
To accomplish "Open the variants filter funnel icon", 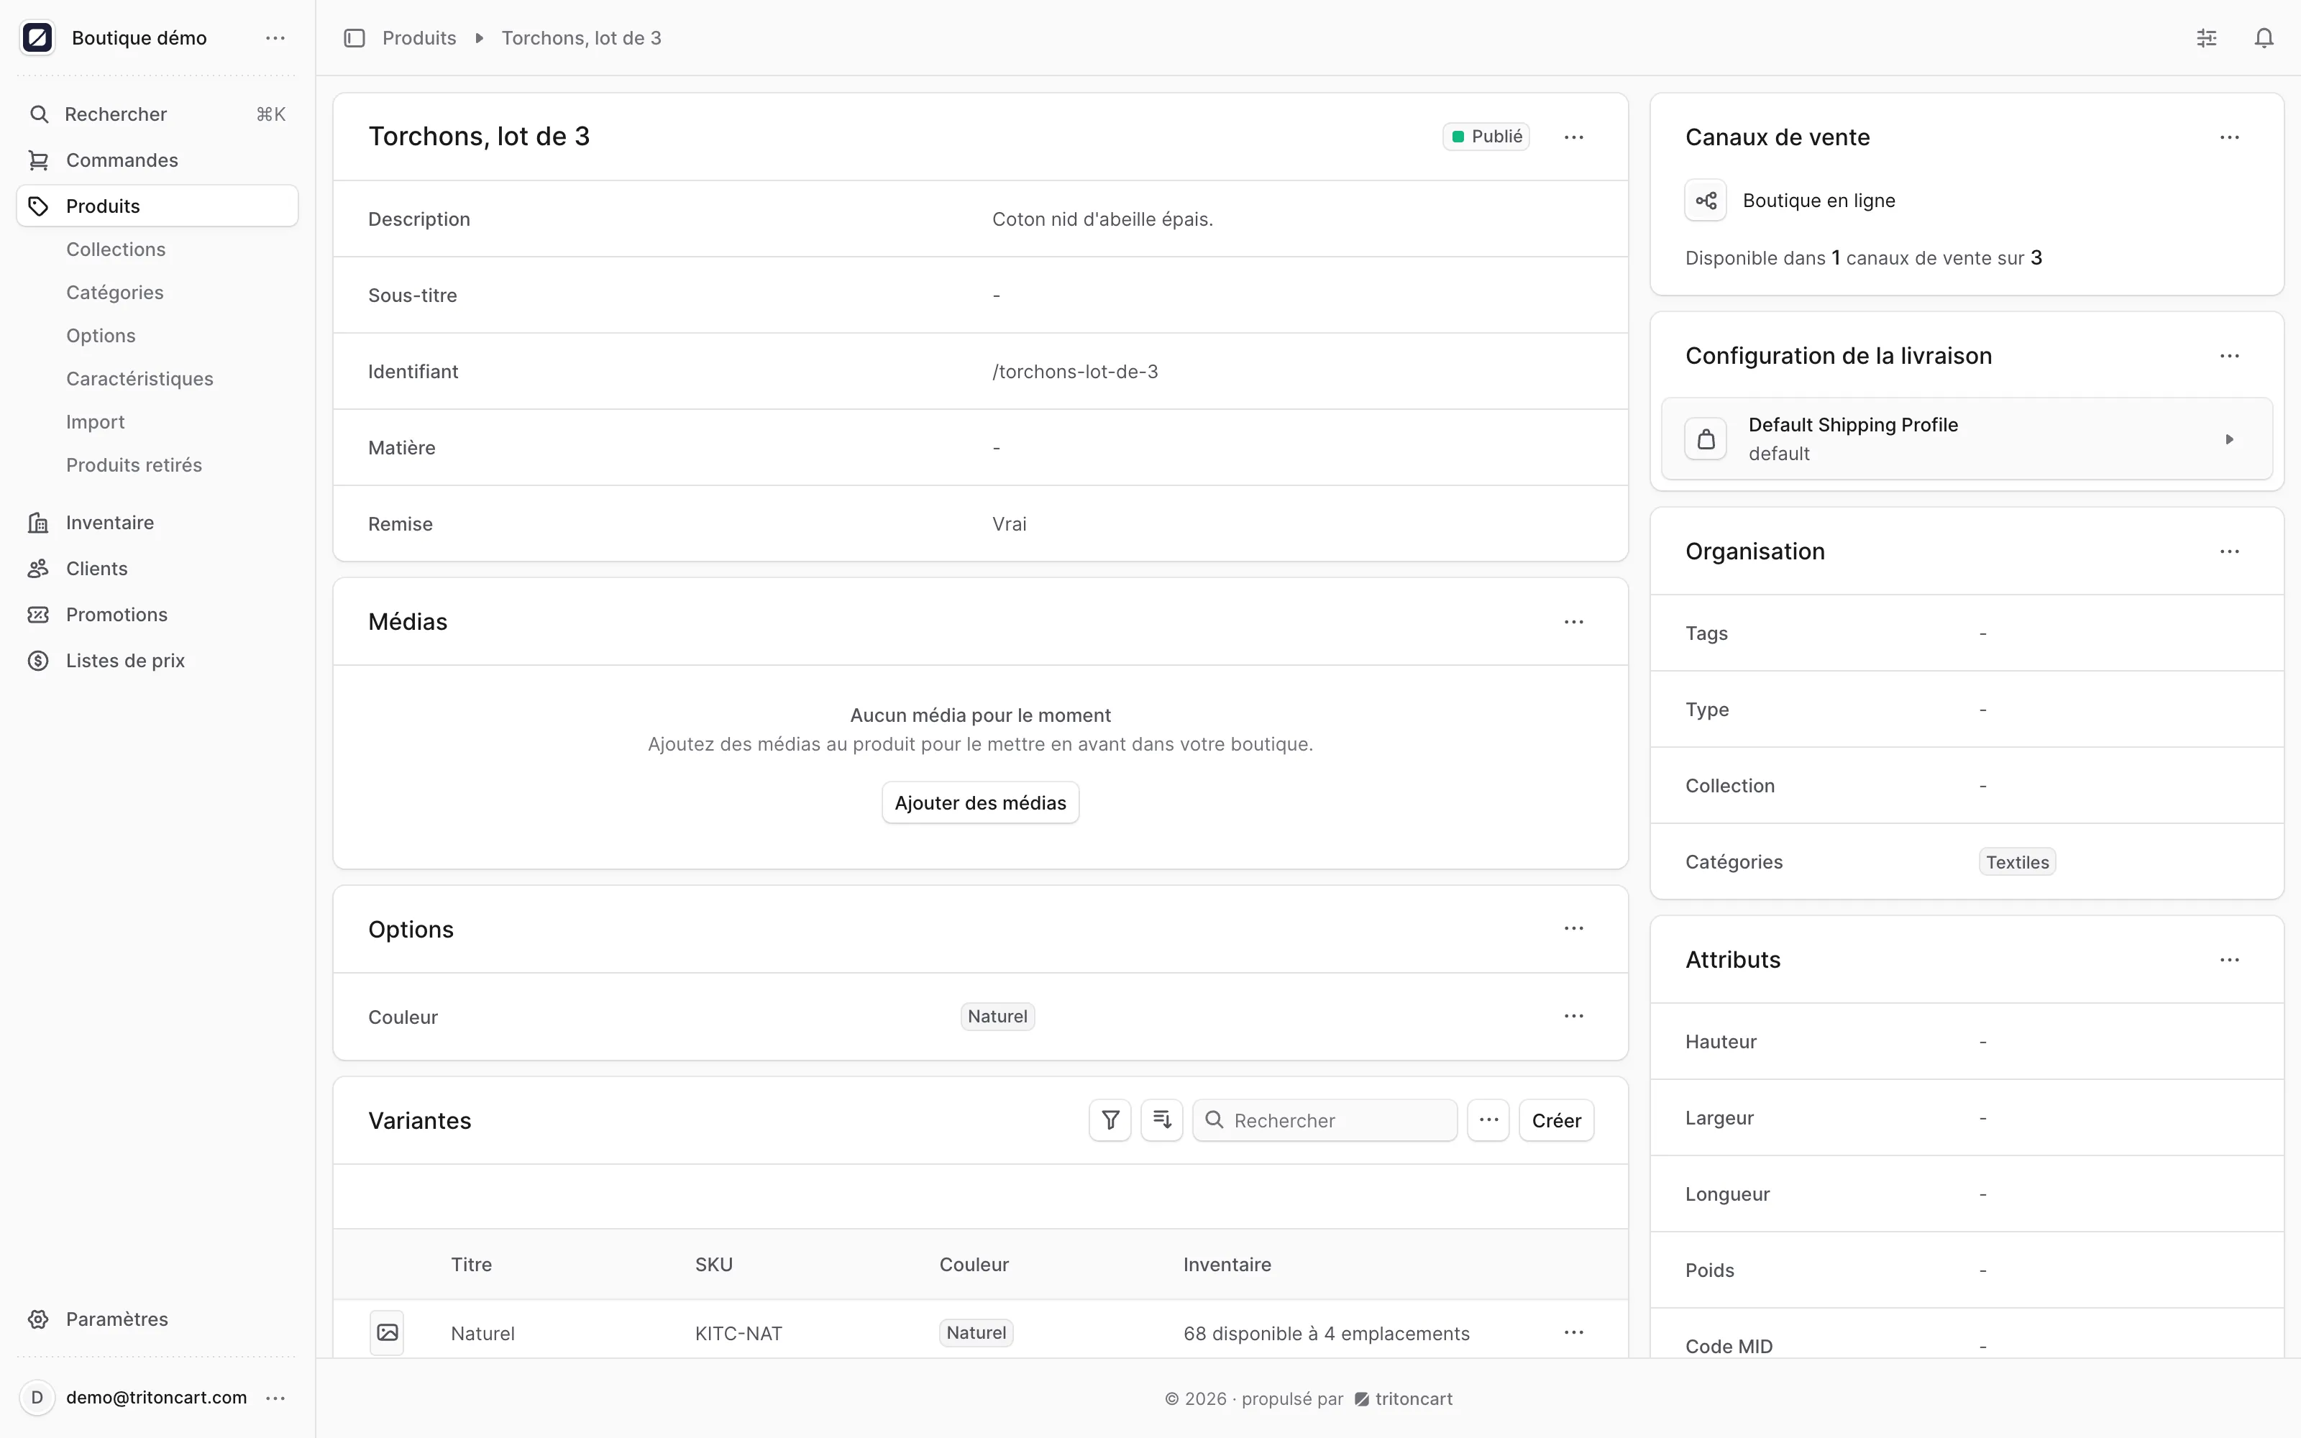I will tap(1110, 1120).
